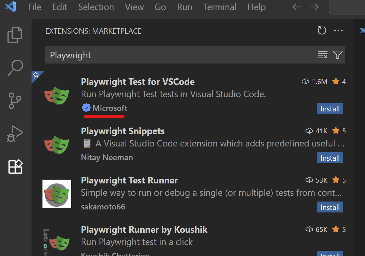The image size is (365, 256).
Task: Click the EXTENSIONS: MARKETPLACE header
Action: pyautogui.click(x=93, y=31)
